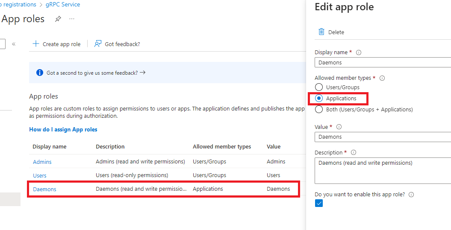Click the Create app role plus icon
The height and width of the screenshot is (230, 451).
tap(36, 44)
